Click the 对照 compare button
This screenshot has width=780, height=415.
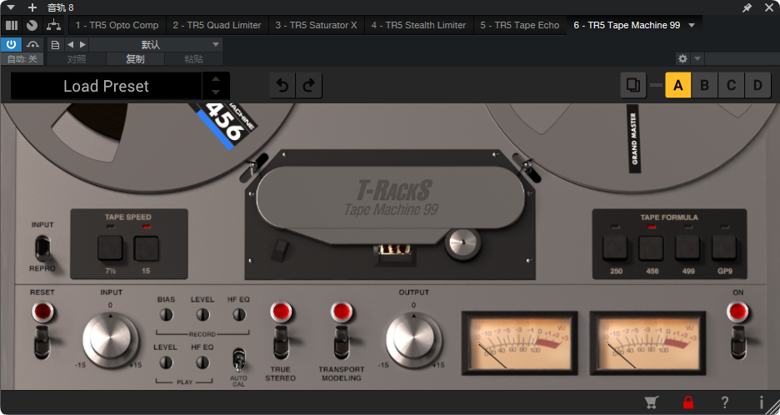coord(77,59)
